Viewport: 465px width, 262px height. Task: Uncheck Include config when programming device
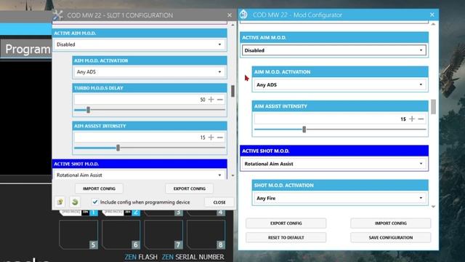click(x=95, y=202)
